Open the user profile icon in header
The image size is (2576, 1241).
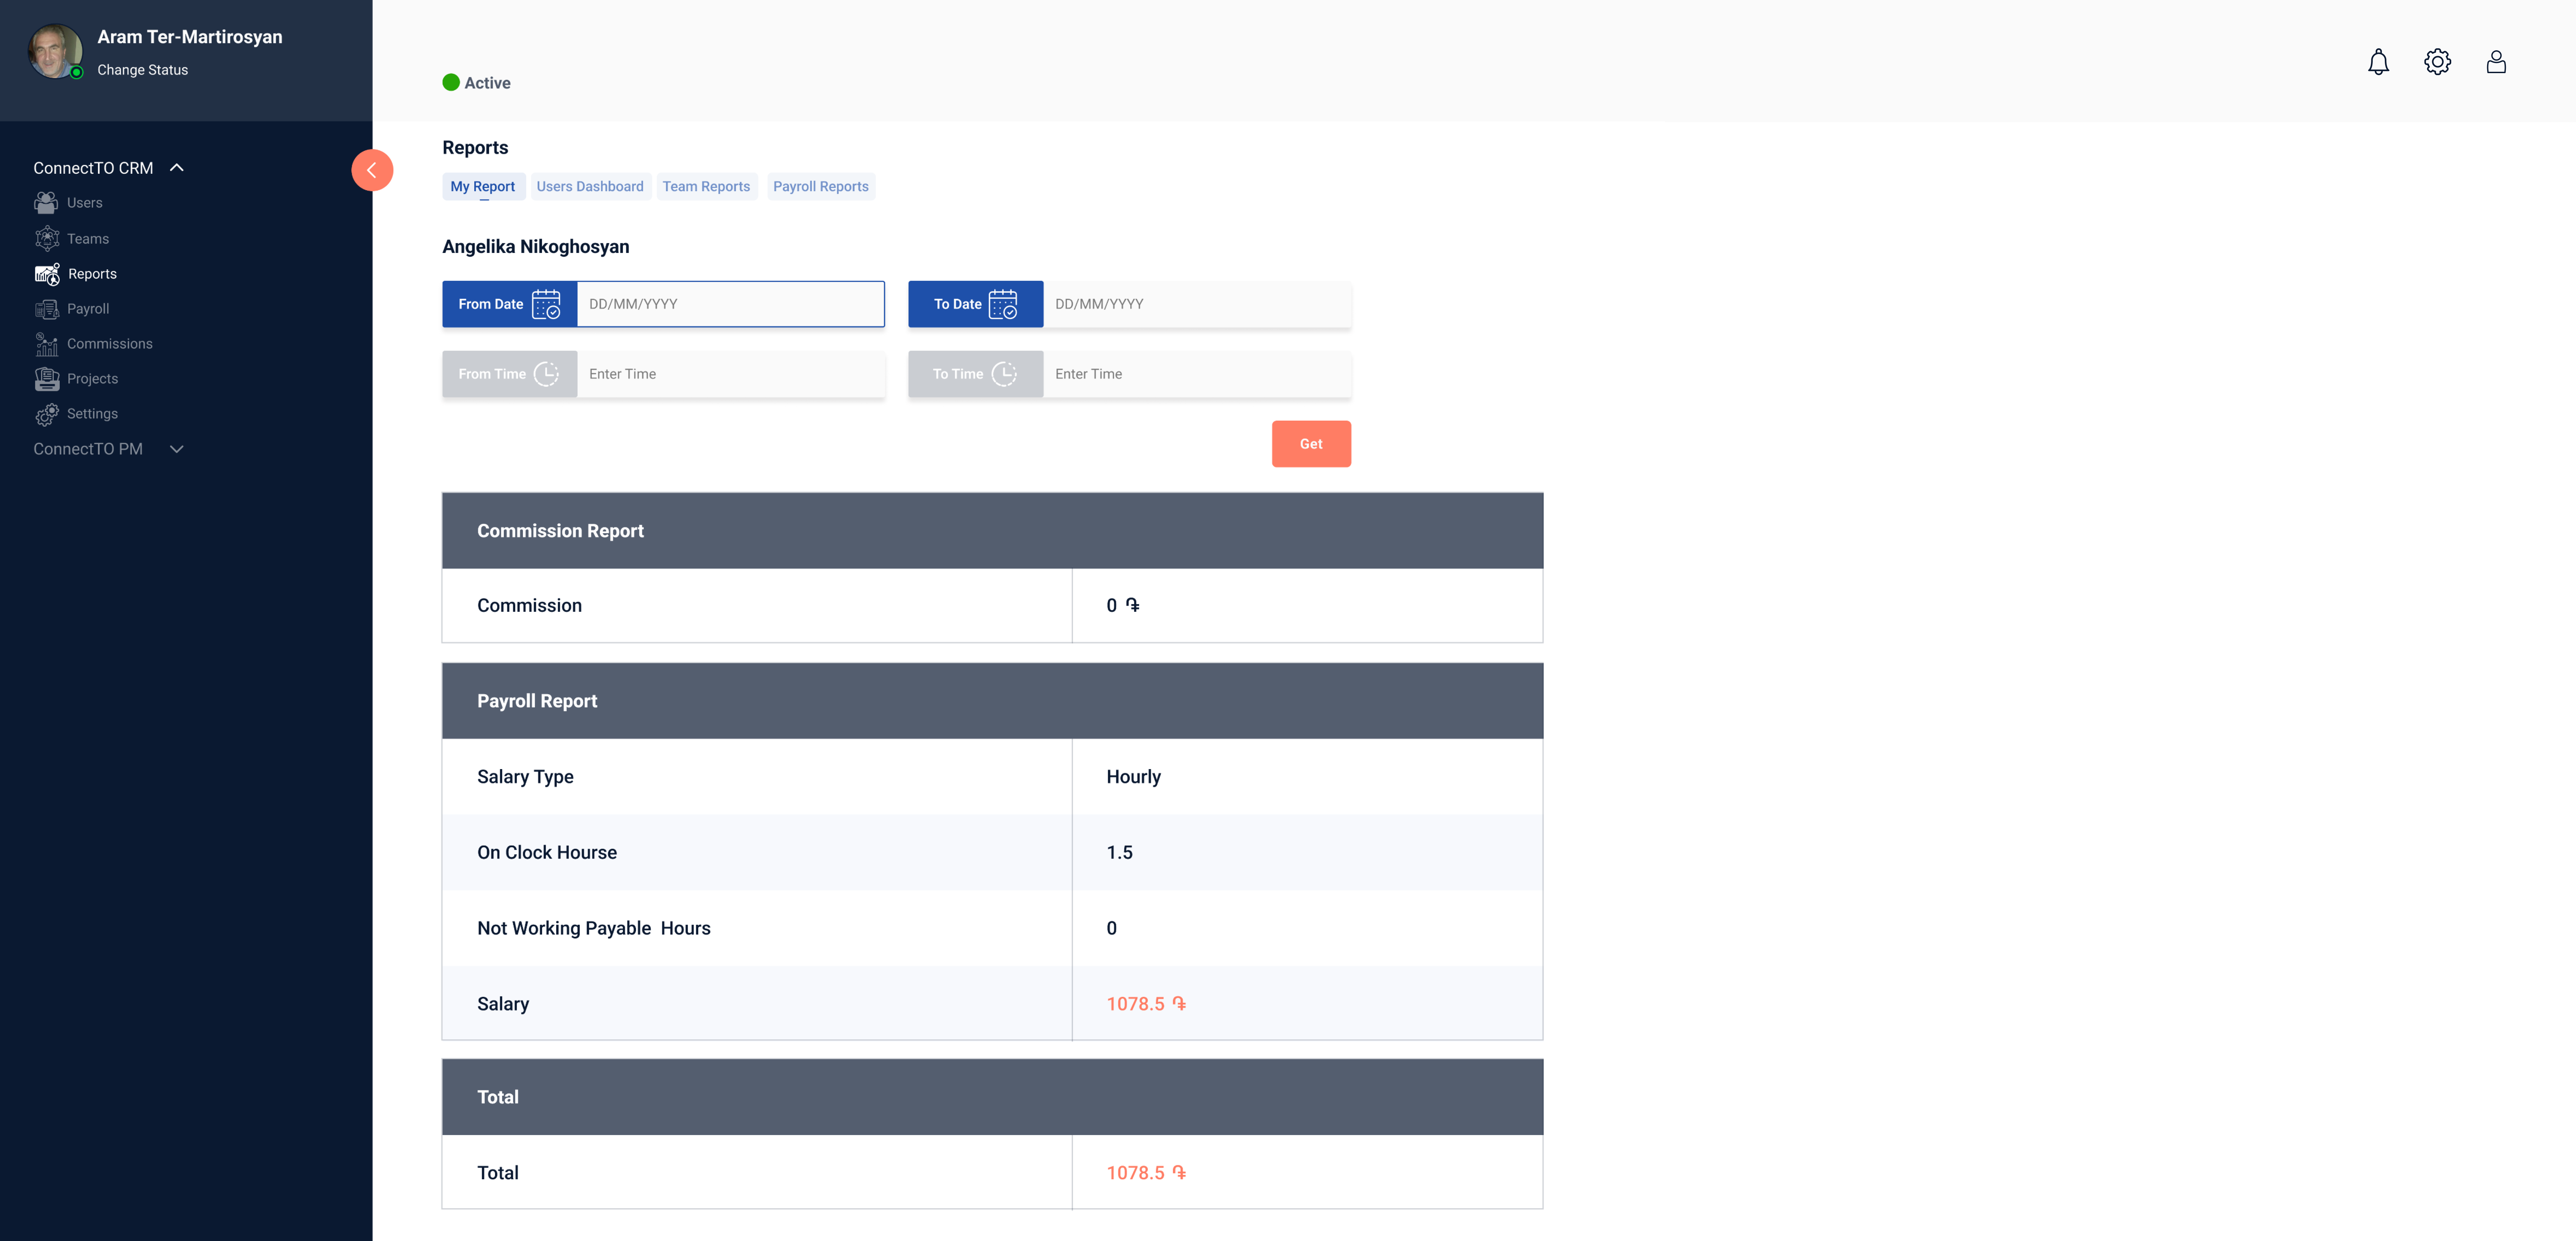2496,62
